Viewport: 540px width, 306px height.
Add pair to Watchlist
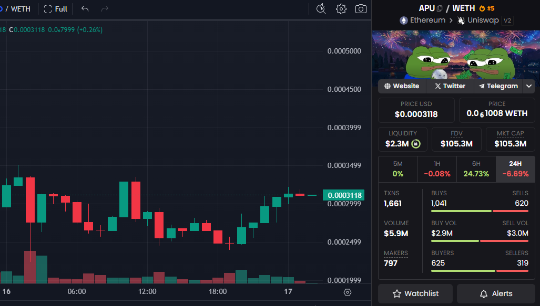pos(415,293)
